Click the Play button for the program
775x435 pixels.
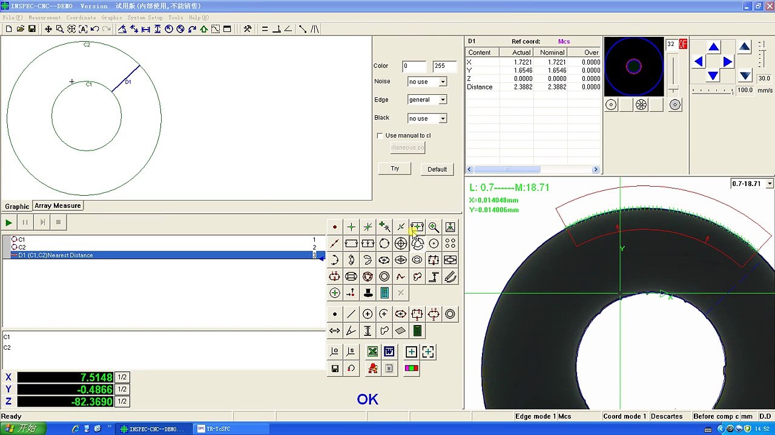tap(8, 222)
